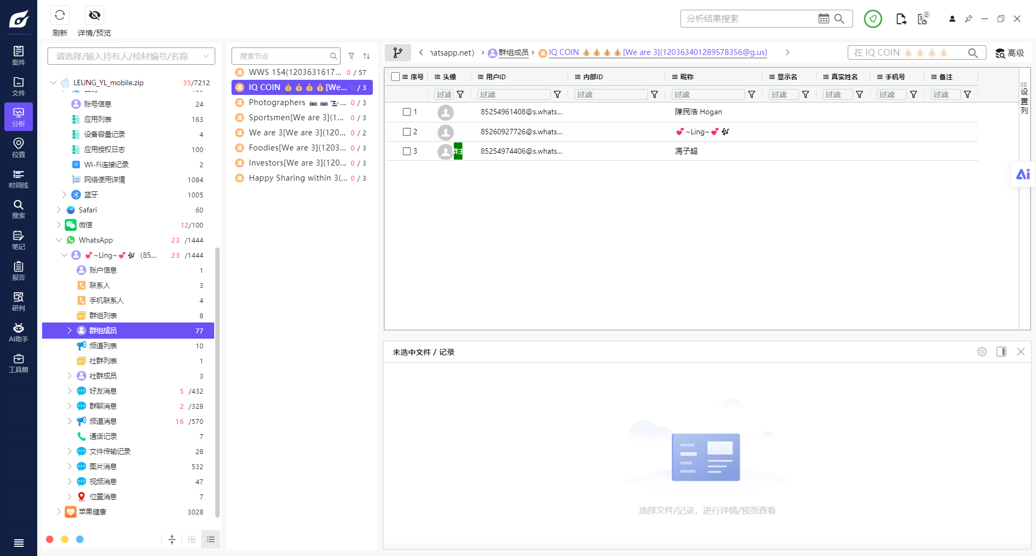Viewport: 1036px width, 556px height.
Task: Collapse the WhatsApp tree node
Action: pyautogui.click(x=59, y=240)
